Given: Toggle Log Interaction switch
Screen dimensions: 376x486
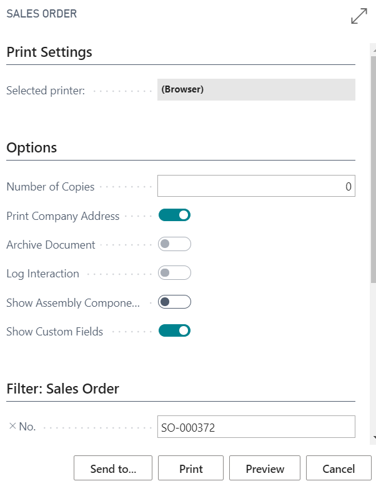Looking at the screenshot, I should pyautogui.click(x=174, y=273).
